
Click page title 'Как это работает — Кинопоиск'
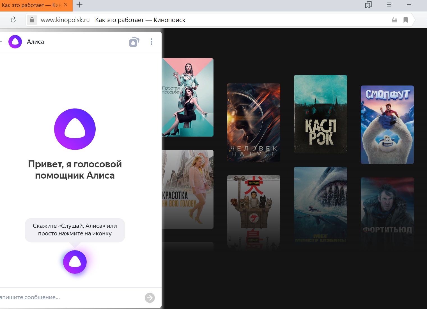[140, 20]
